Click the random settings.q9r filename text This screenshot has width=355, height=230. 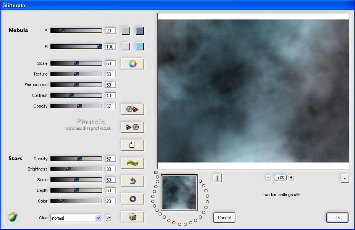tap(282, 195)
